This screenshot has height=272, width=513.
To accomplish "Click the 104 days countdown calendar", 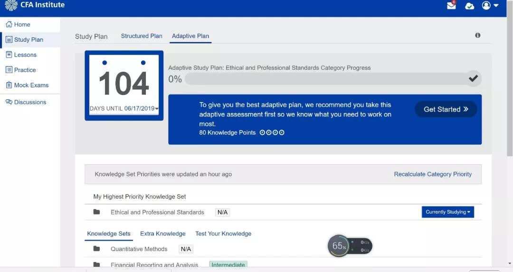I will pos(124,85).
